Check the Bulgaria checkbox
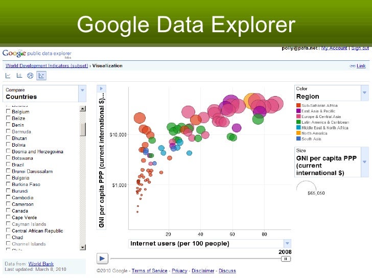Screen dimensions: 372x279 coord(8,177)
